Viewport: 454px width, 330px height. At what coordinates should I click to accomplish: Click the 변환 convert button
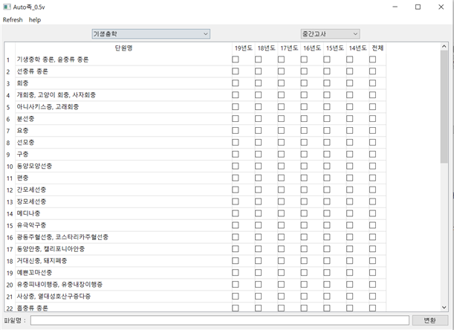429,320
